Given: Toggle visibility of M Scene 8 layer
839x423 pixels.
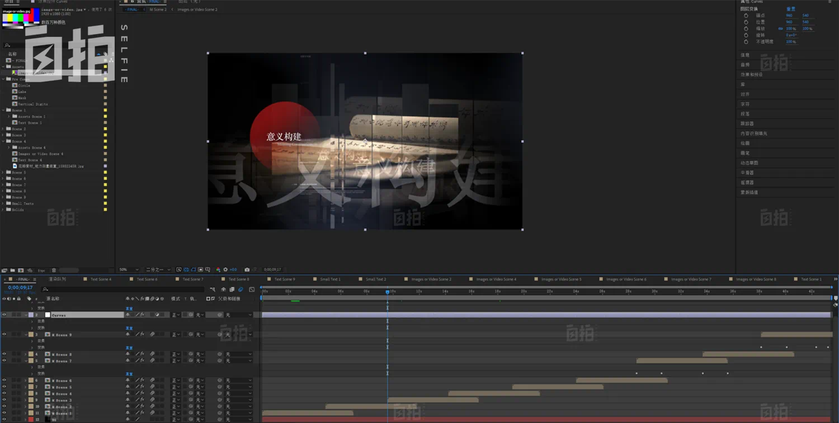Looking at the screenshot, I should (4, 354).
